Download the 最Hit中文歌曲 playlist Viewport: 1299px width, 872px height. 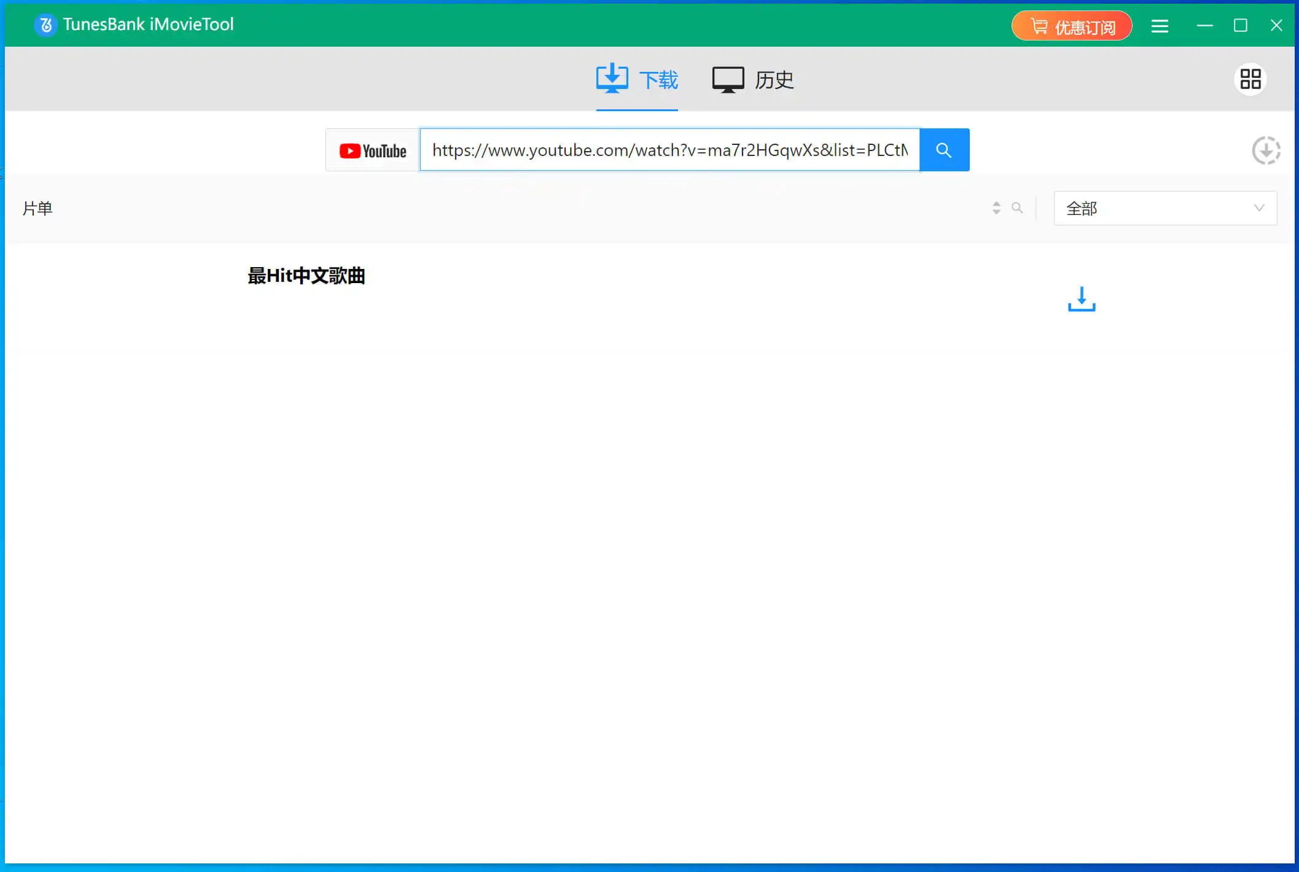[x=1081, y=299]
